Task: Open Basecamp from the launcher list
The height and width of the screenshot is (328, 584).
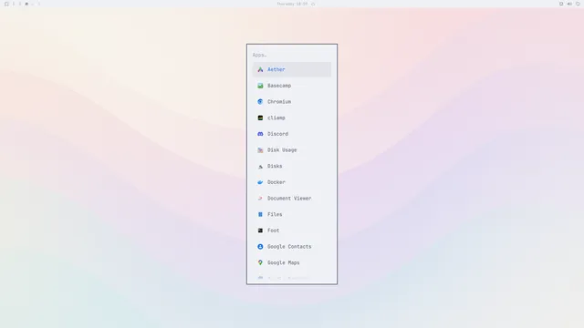Action: click(x=292, y=86)
